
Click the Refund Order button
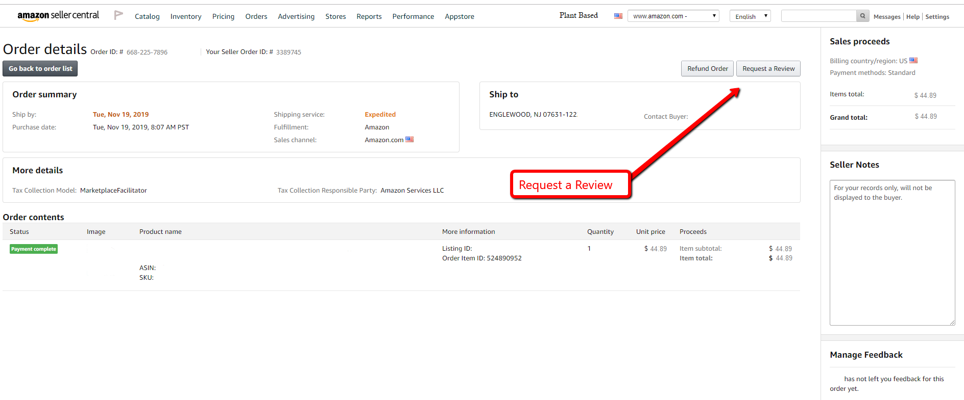(x=707, y=69)
